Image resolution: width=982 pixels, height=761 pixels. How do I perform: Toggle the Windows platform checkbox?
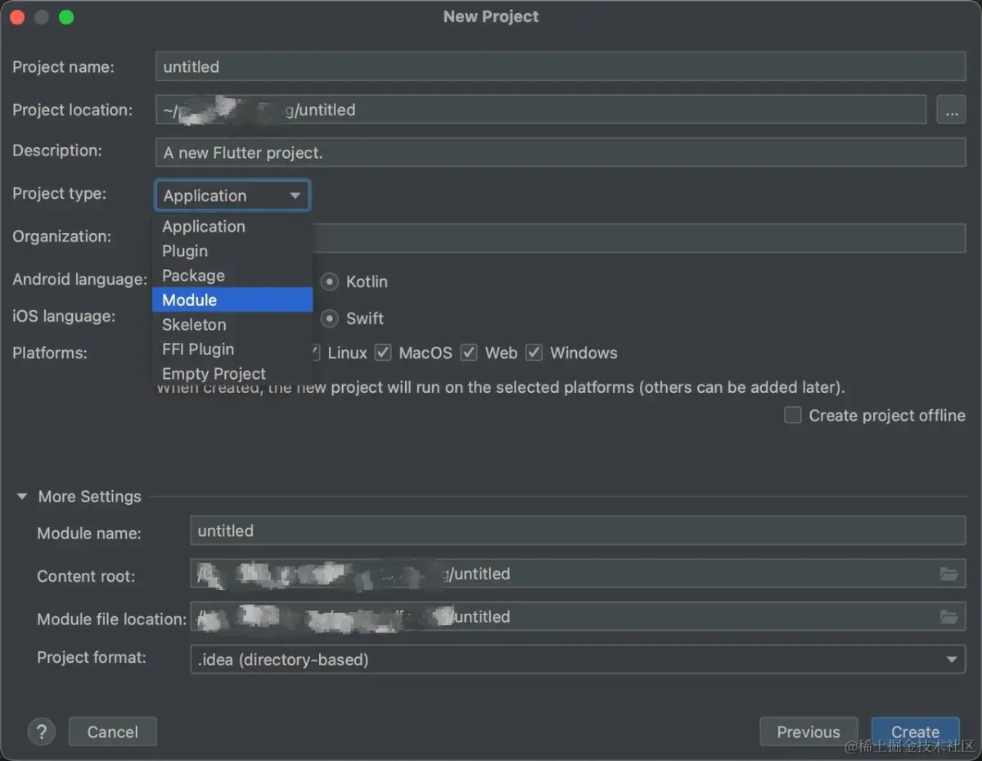point(534,353)
